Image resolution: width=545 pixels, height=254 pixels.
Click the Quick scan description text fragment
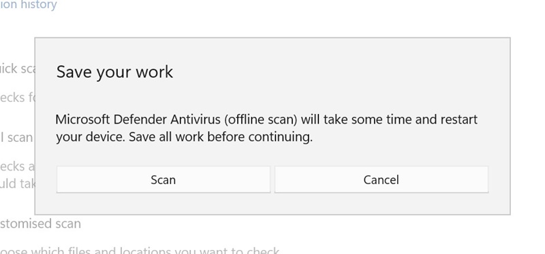(x=18, y=97)
